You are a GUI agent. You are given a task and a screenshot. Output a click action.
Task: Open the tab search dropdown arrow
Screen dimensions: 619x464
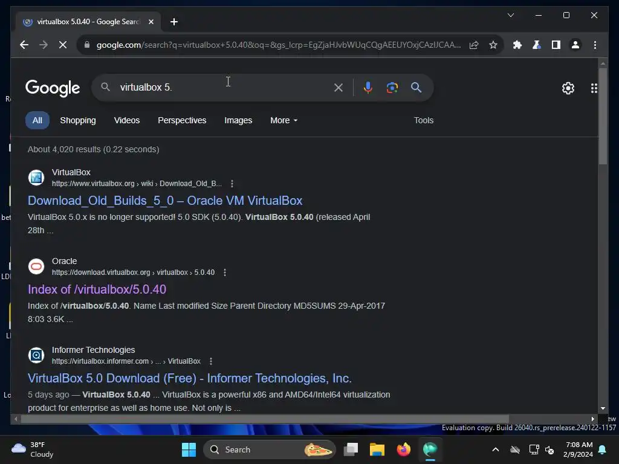pos(510,15)
